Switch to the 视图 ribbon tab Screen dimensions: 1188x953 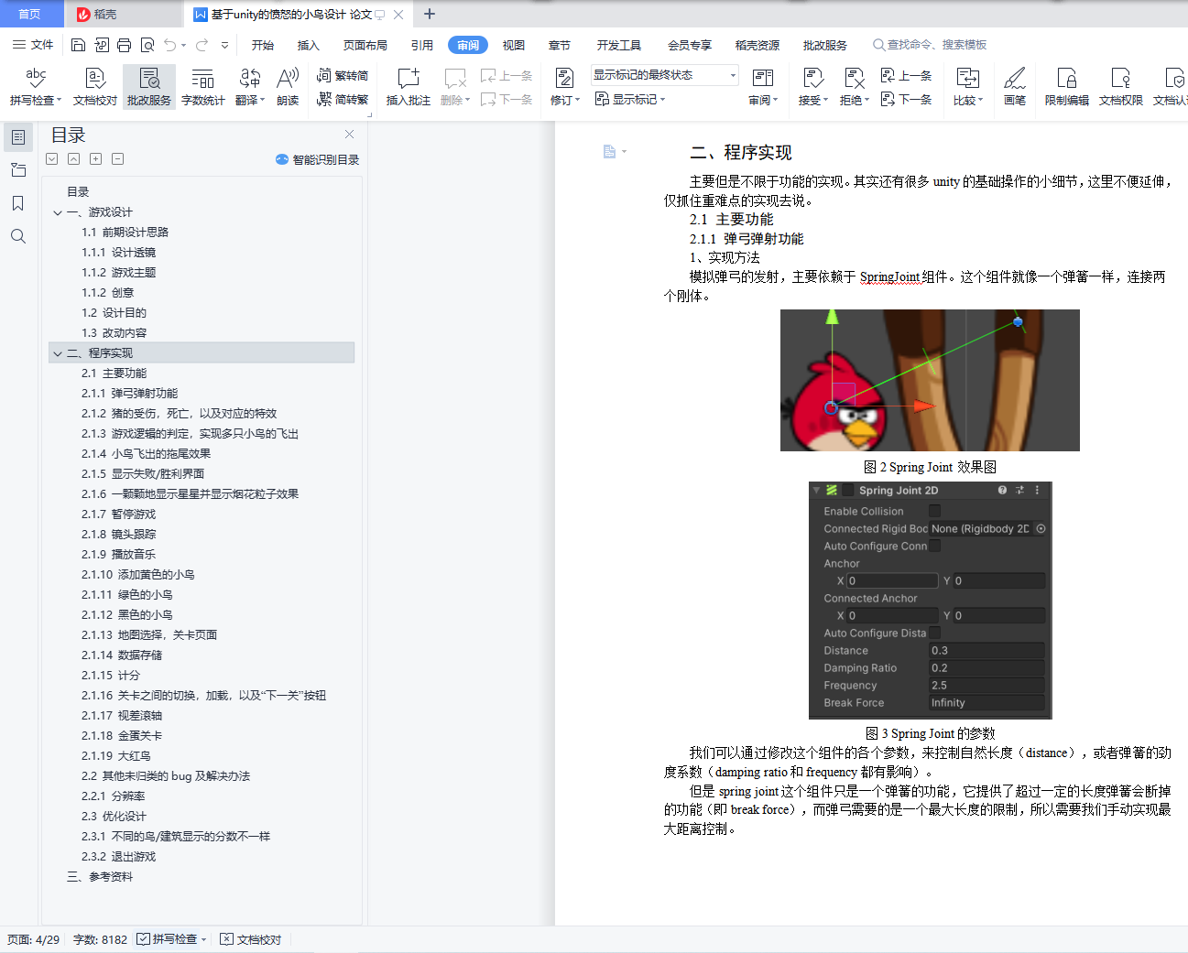coord(514,45)
